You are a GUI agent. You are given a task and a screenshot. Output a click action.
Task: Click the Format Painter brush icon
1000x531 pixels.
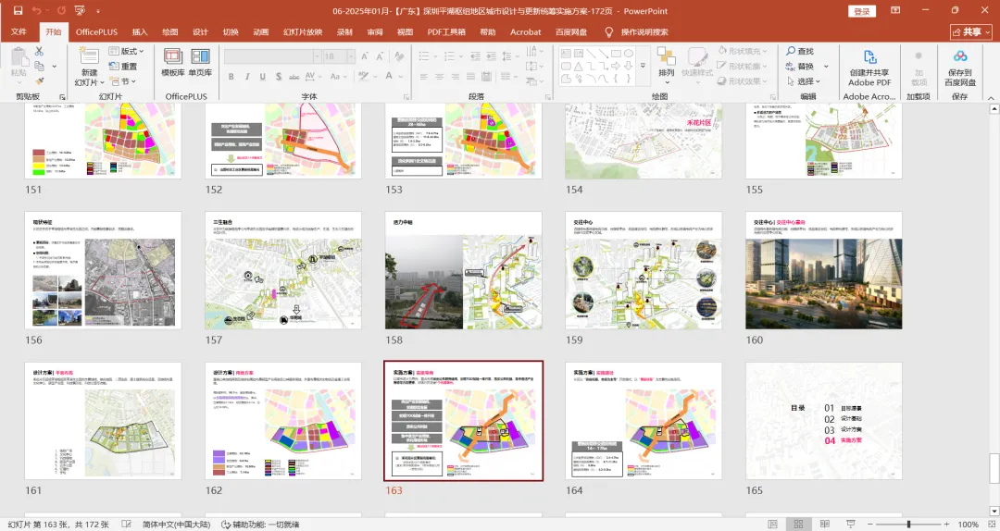(39, 81)
